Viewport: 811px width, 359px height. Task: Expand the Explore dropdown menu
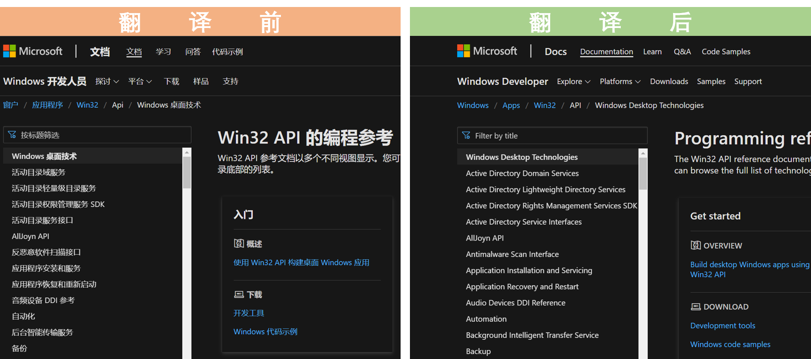(x=574, y=82)
